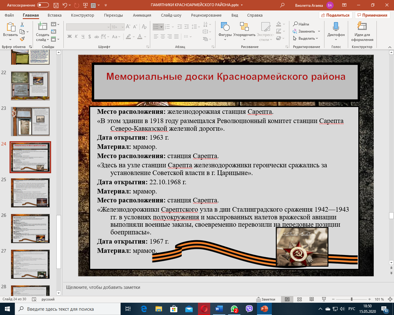Image resolution: width=394 pixels, height=315 pixels.
Task: Open the Animation (Анимация) ribbon tab
Action: tap(142, 15)
